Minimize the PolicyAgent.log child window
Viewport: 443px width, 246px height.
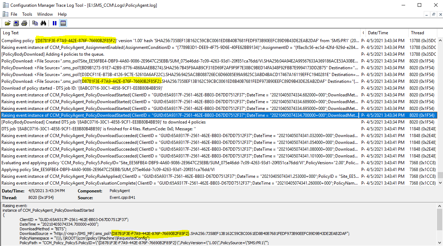pos(427,14)
